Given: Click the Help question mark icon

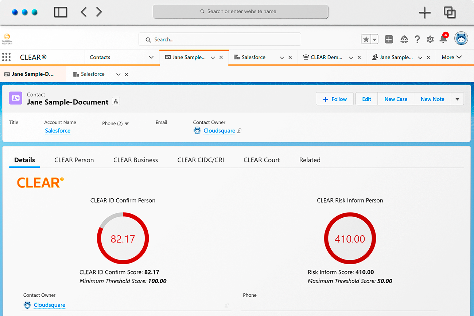Looking at the screenshot, I should (x=417, y=39).
